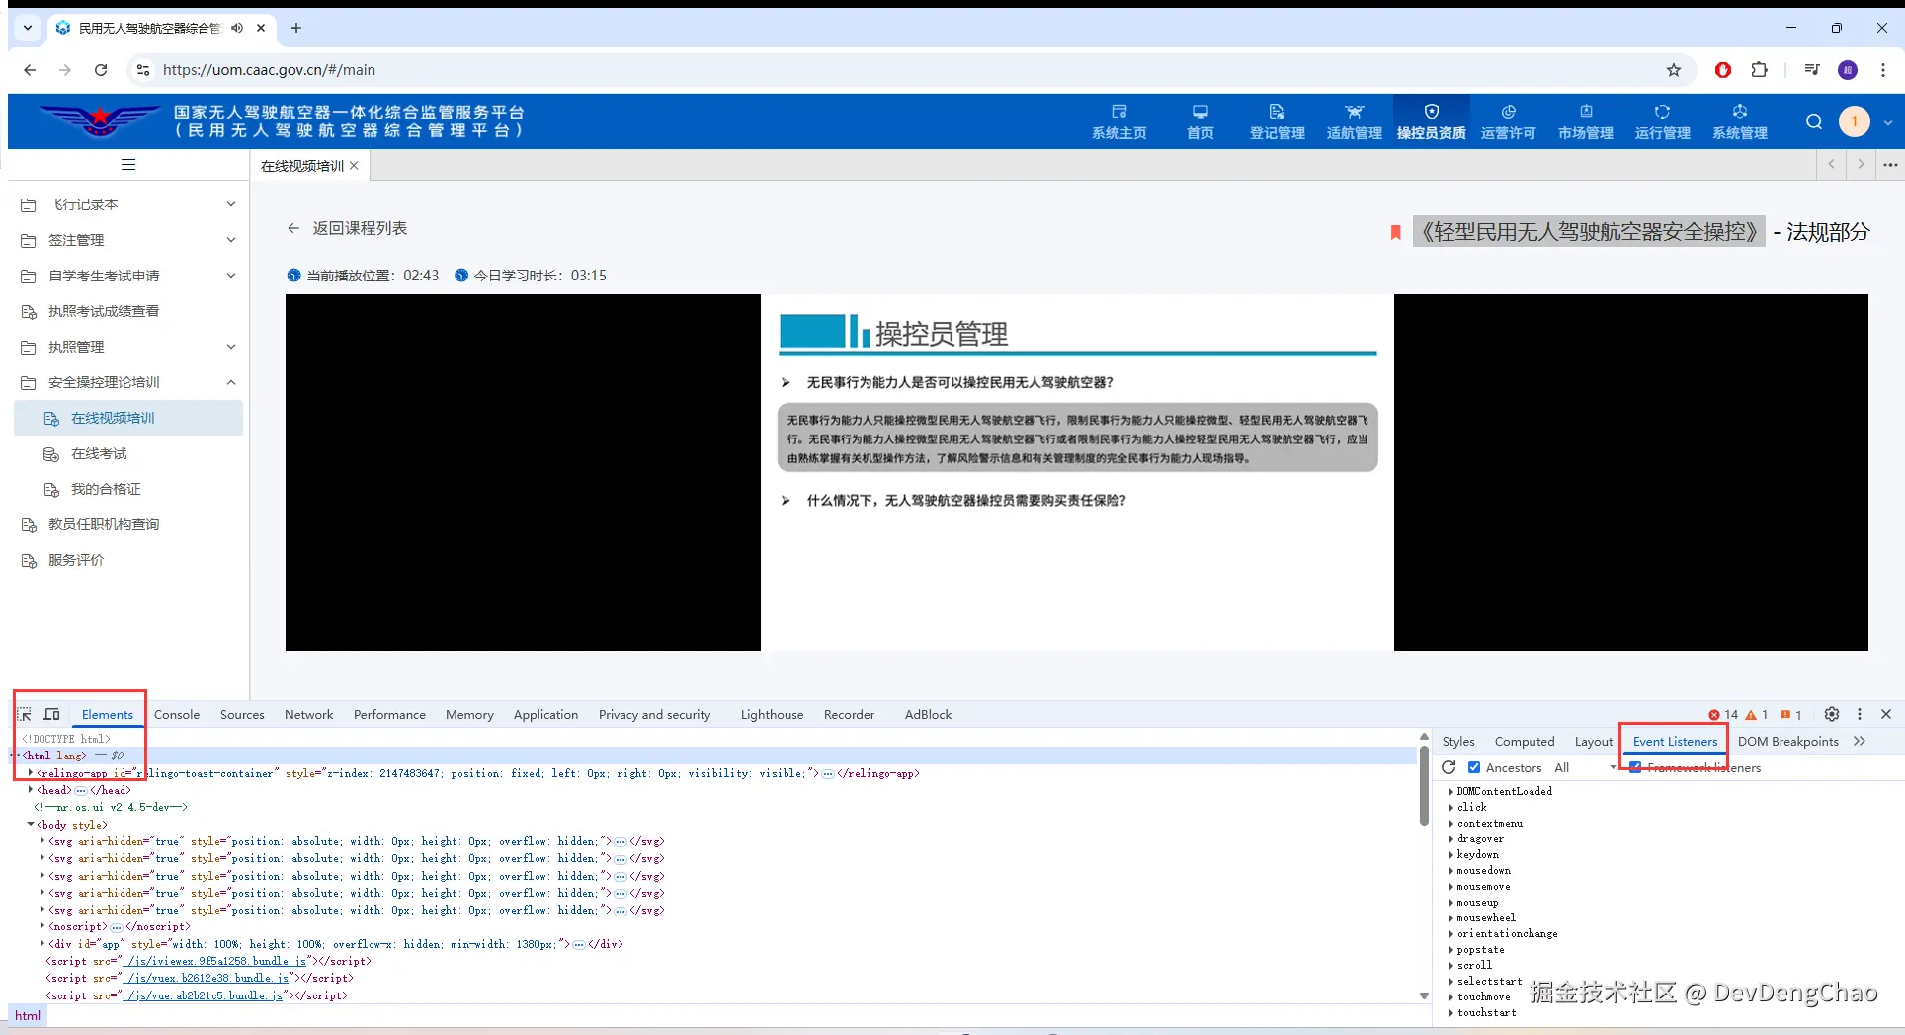The height and width of the screenshot is (1035, 1905).
Task: Open 系统管理 navigation item
Action: pos(1739,121)
